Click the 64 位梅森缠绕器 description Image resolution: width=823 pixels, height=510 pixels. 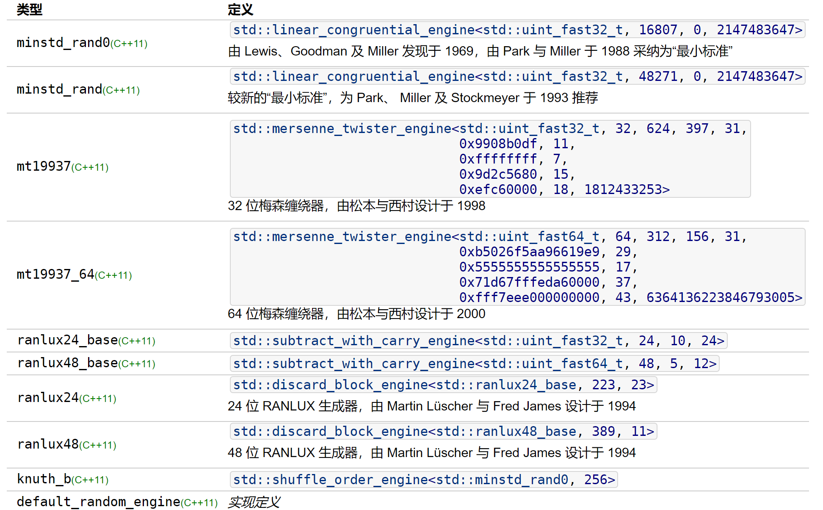(x=356, y=314)
